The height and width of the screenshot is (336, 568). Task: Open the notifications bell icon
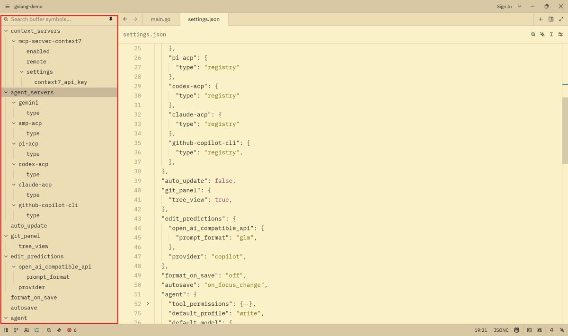(x=551, y=330)
